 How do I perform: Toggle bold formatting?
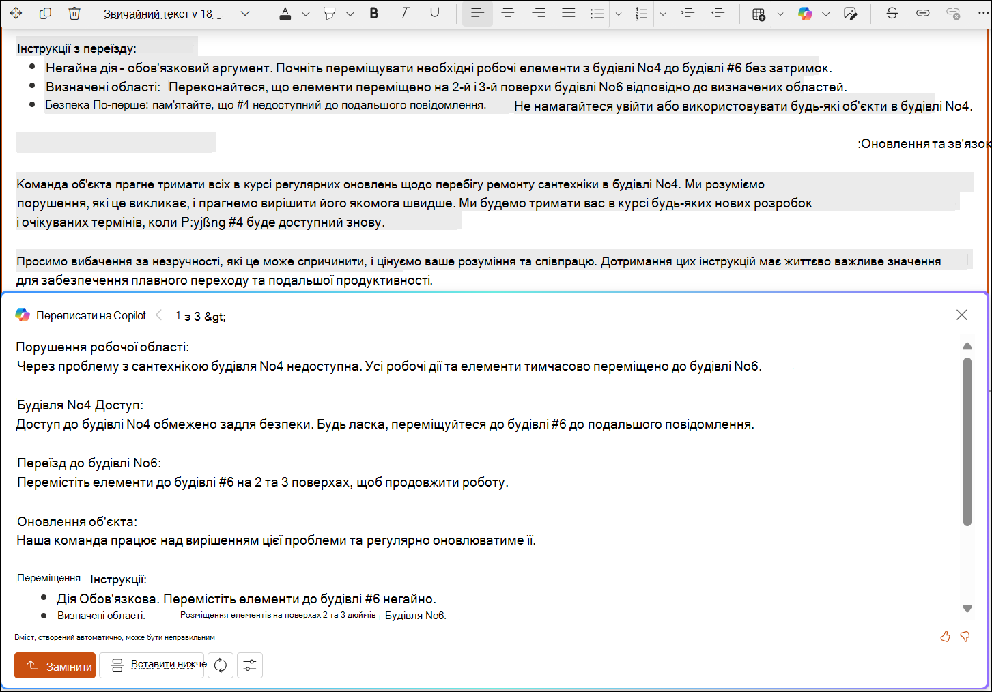(x=374, y=14)
